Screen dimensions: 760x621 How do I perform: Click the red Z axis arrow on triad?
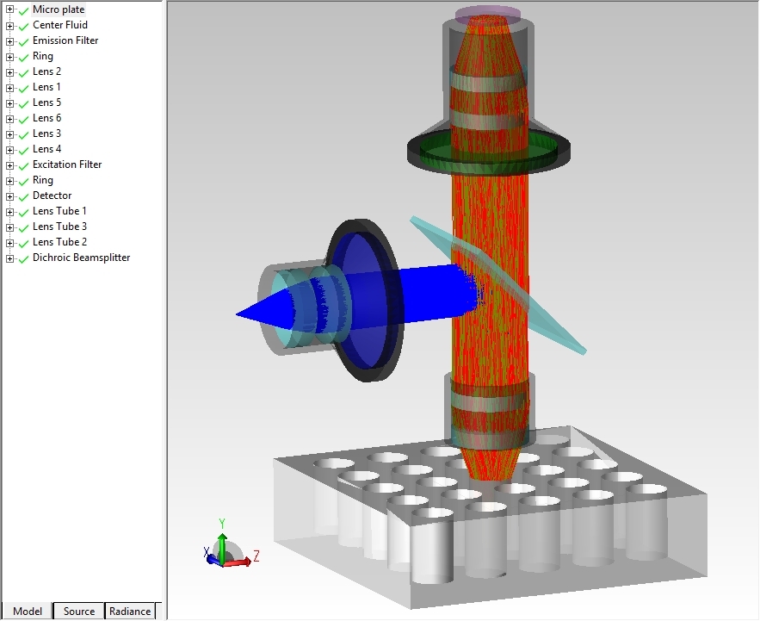(242, 562)
